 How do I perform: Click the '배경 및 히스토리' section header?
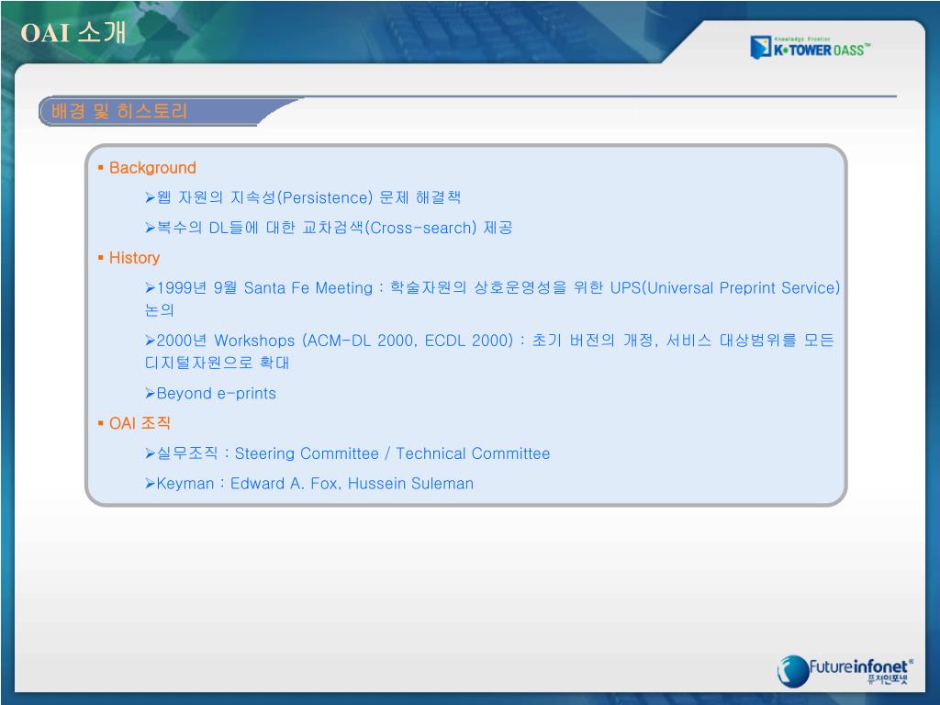coord(119,111)
